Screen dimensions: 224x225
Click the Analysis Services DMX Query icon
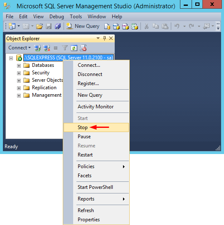[125, 27]
